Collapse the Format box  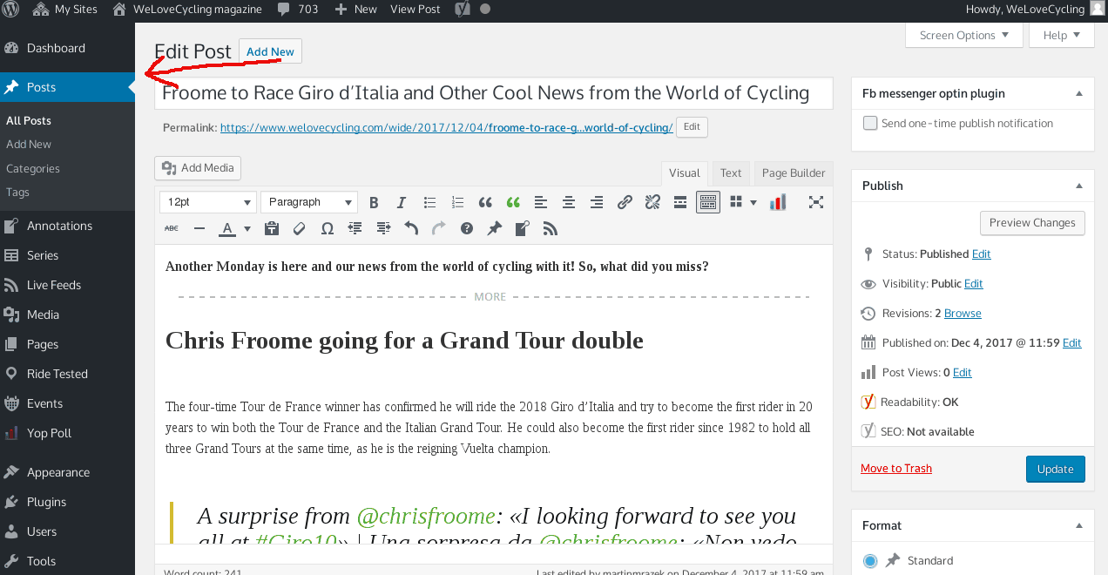1079,525
